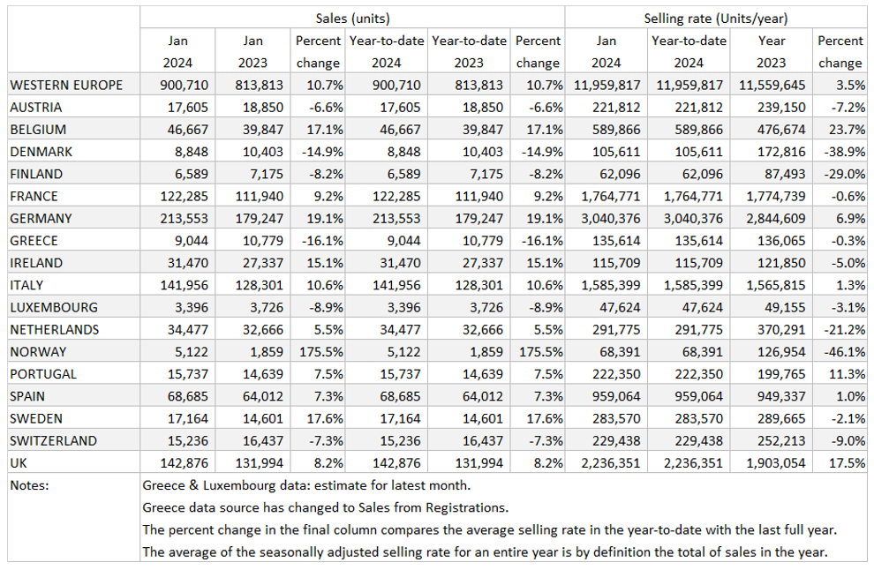Click Western Europe's 11,559,645 value
This screenshot has width=874, height=570.
pyautogui.click(x=771, y=85)
